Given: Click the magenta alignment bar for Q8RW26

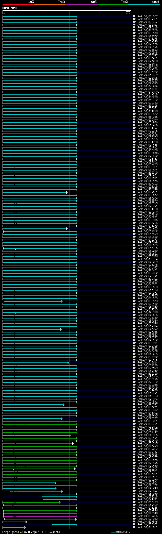Looking at the screenshot, I should click(40, 516).
